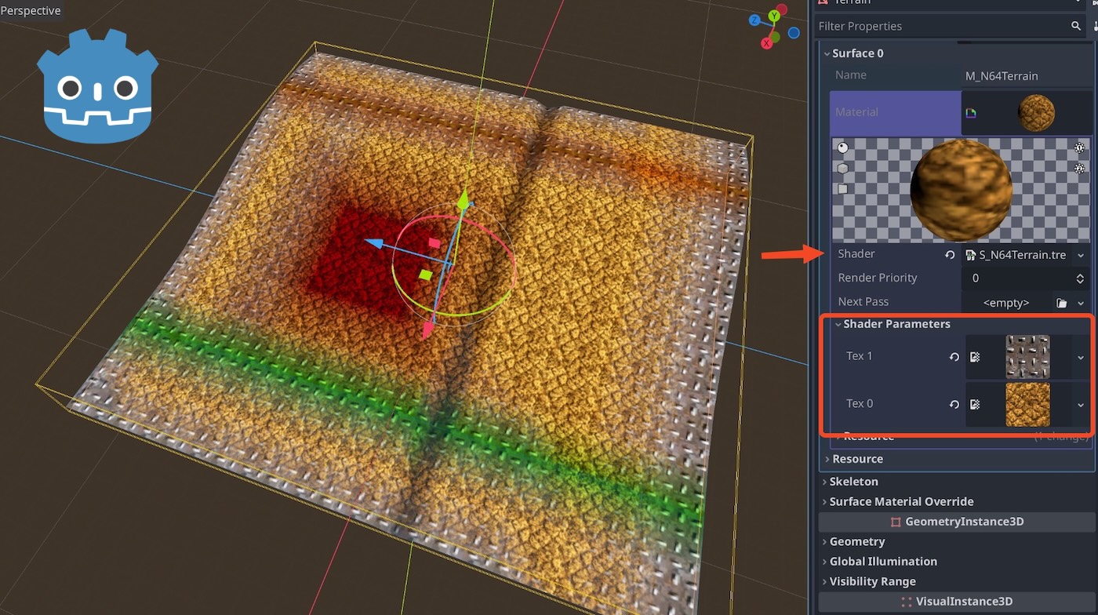Click the Tex 0 texture thumbnail

coord(1027,405)
